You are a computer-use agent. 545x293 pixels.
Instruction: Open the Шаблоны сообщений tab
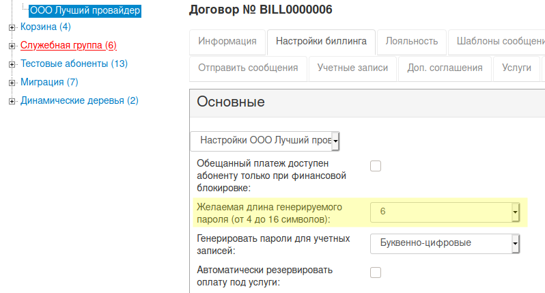coord(500,41)
